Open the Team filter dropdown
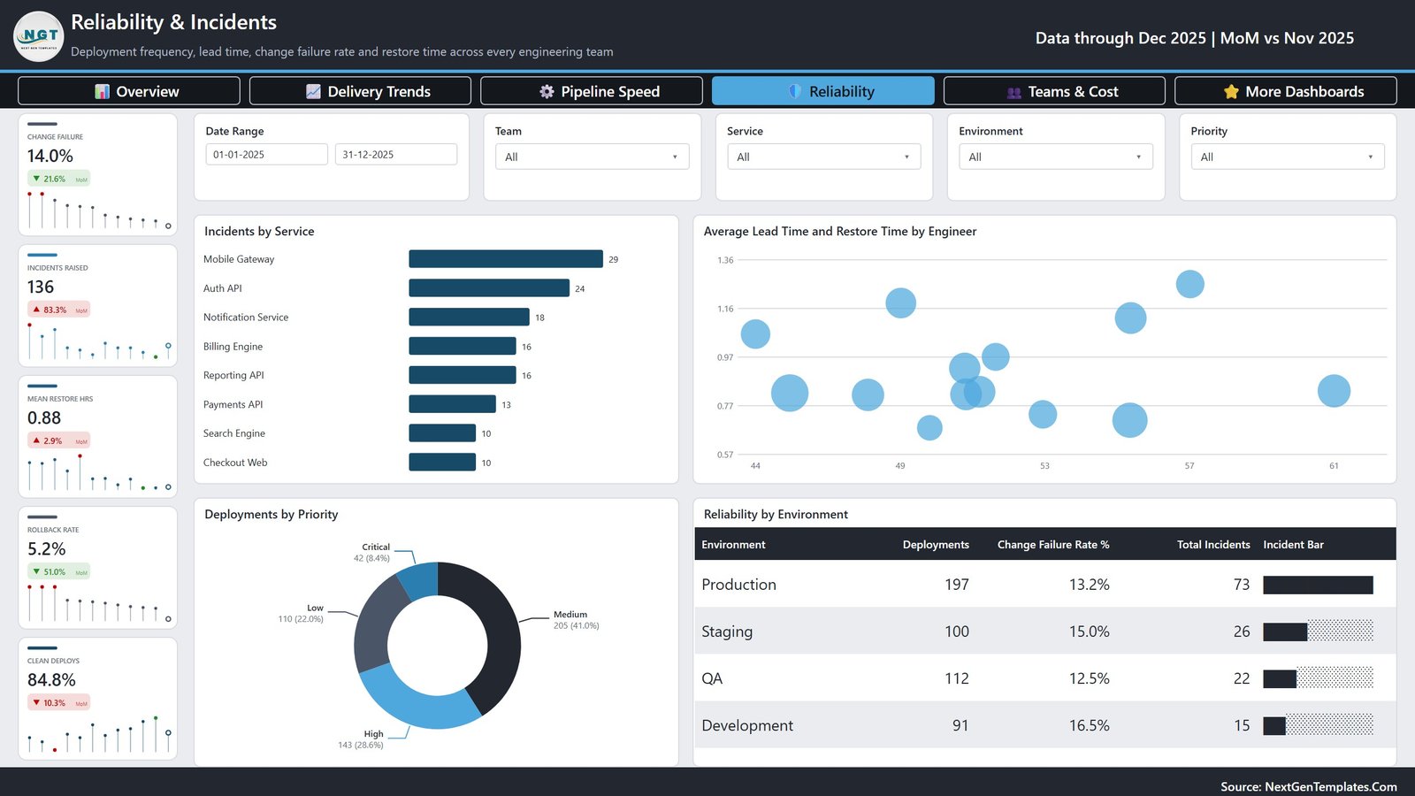 point(592,157)
